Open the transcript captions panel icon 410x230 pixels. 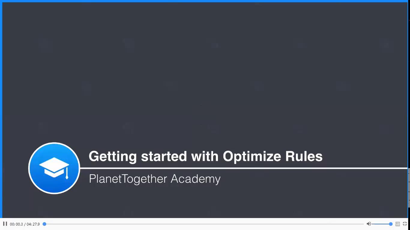tap(398, 224)
